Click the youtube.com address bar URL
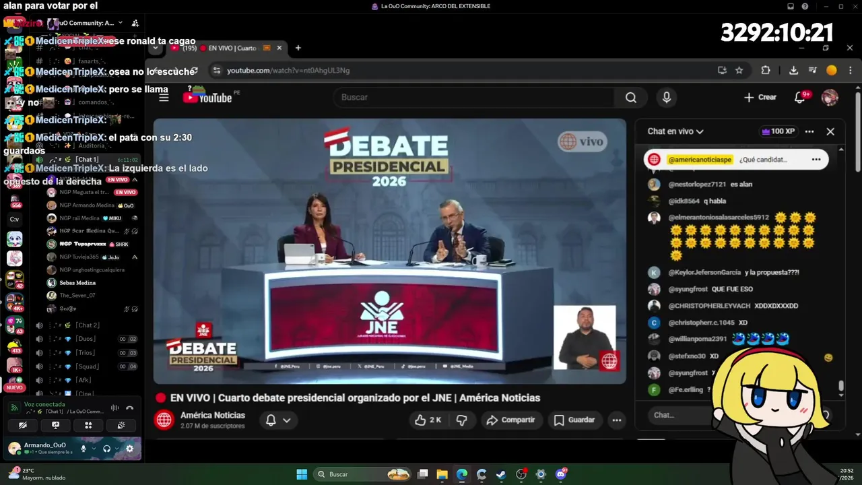 point(288,70)
